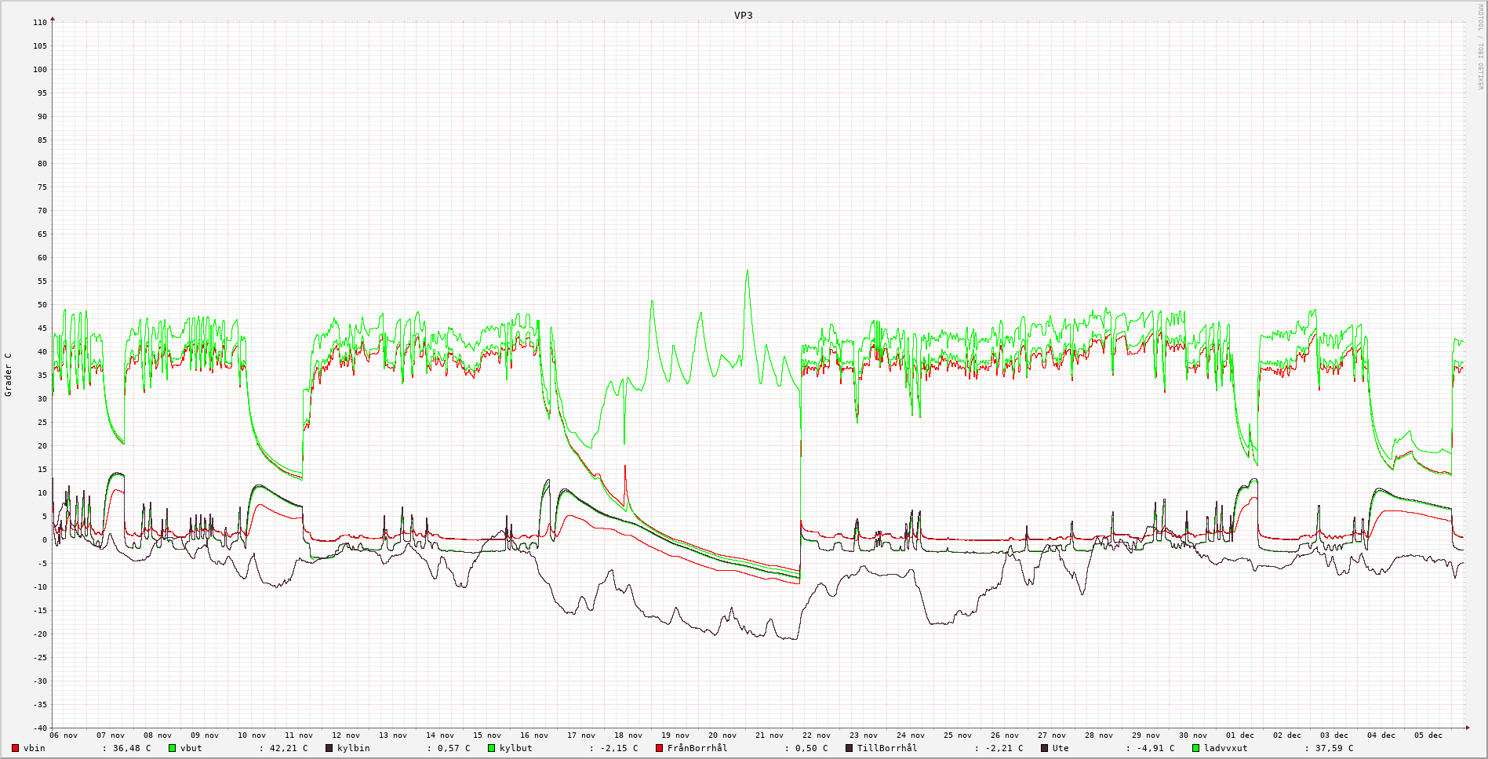
Task: Click the dark TillBorrhål legend swatch
Action: point(849,748)
